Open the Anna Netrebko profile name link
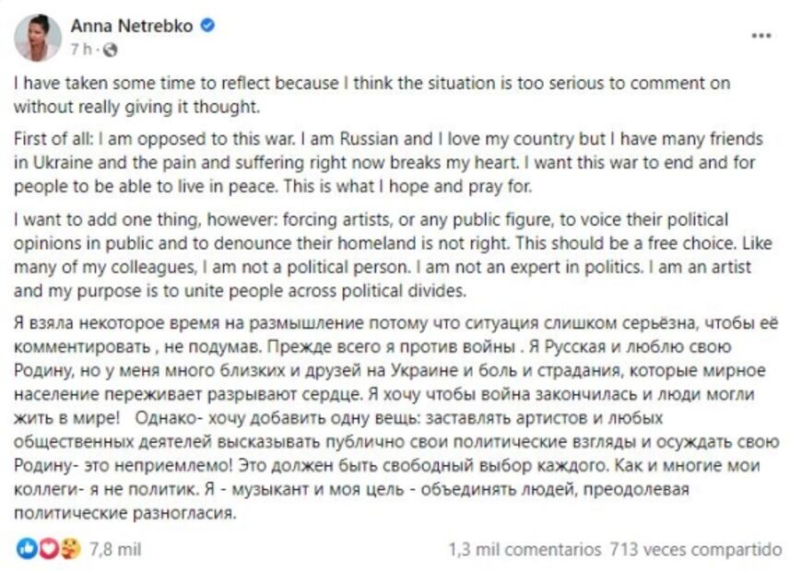790x571 pixels. pos(132,26)
